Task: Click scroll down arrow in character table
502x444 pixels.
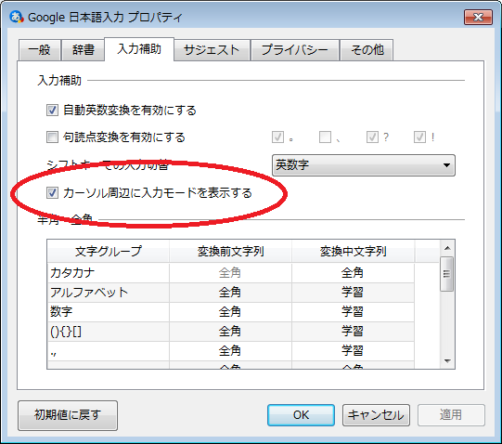Action: [447, 361]
